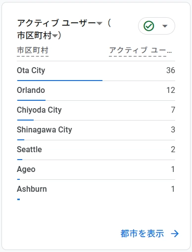
Task: Click the arrow icon next to 都市を表示
Action: 175,234
